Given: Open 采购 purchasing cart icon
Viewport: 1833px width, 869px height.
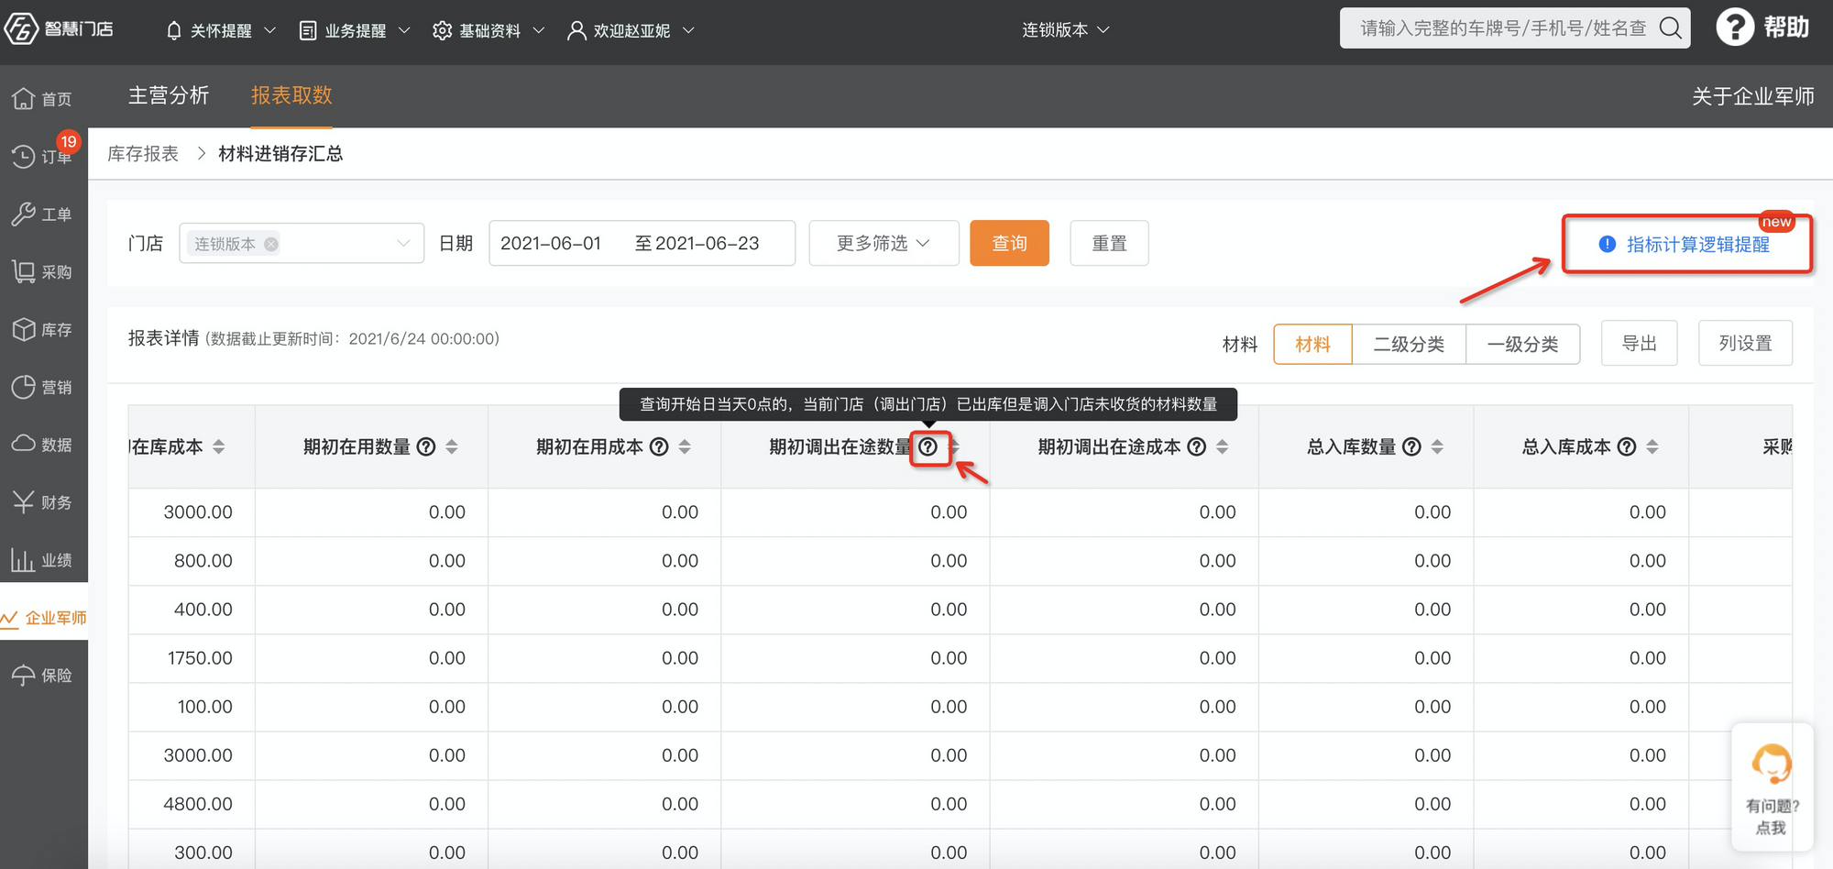Looking at the screenshot, I should pyautogui.click(x=24, y=271).
